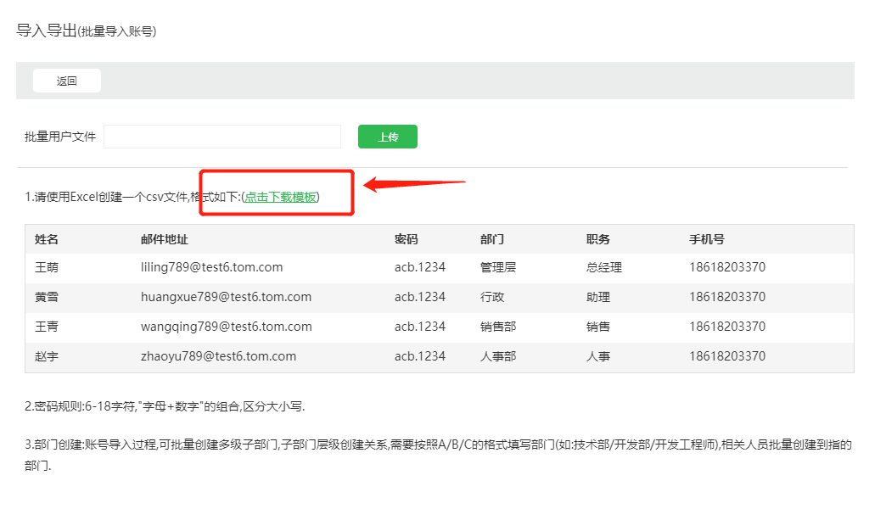Viewport: 886px width, 520px height.
Task: Click email zhaoyu789@test6.tom.com
Action: click(x=219, y=356)
